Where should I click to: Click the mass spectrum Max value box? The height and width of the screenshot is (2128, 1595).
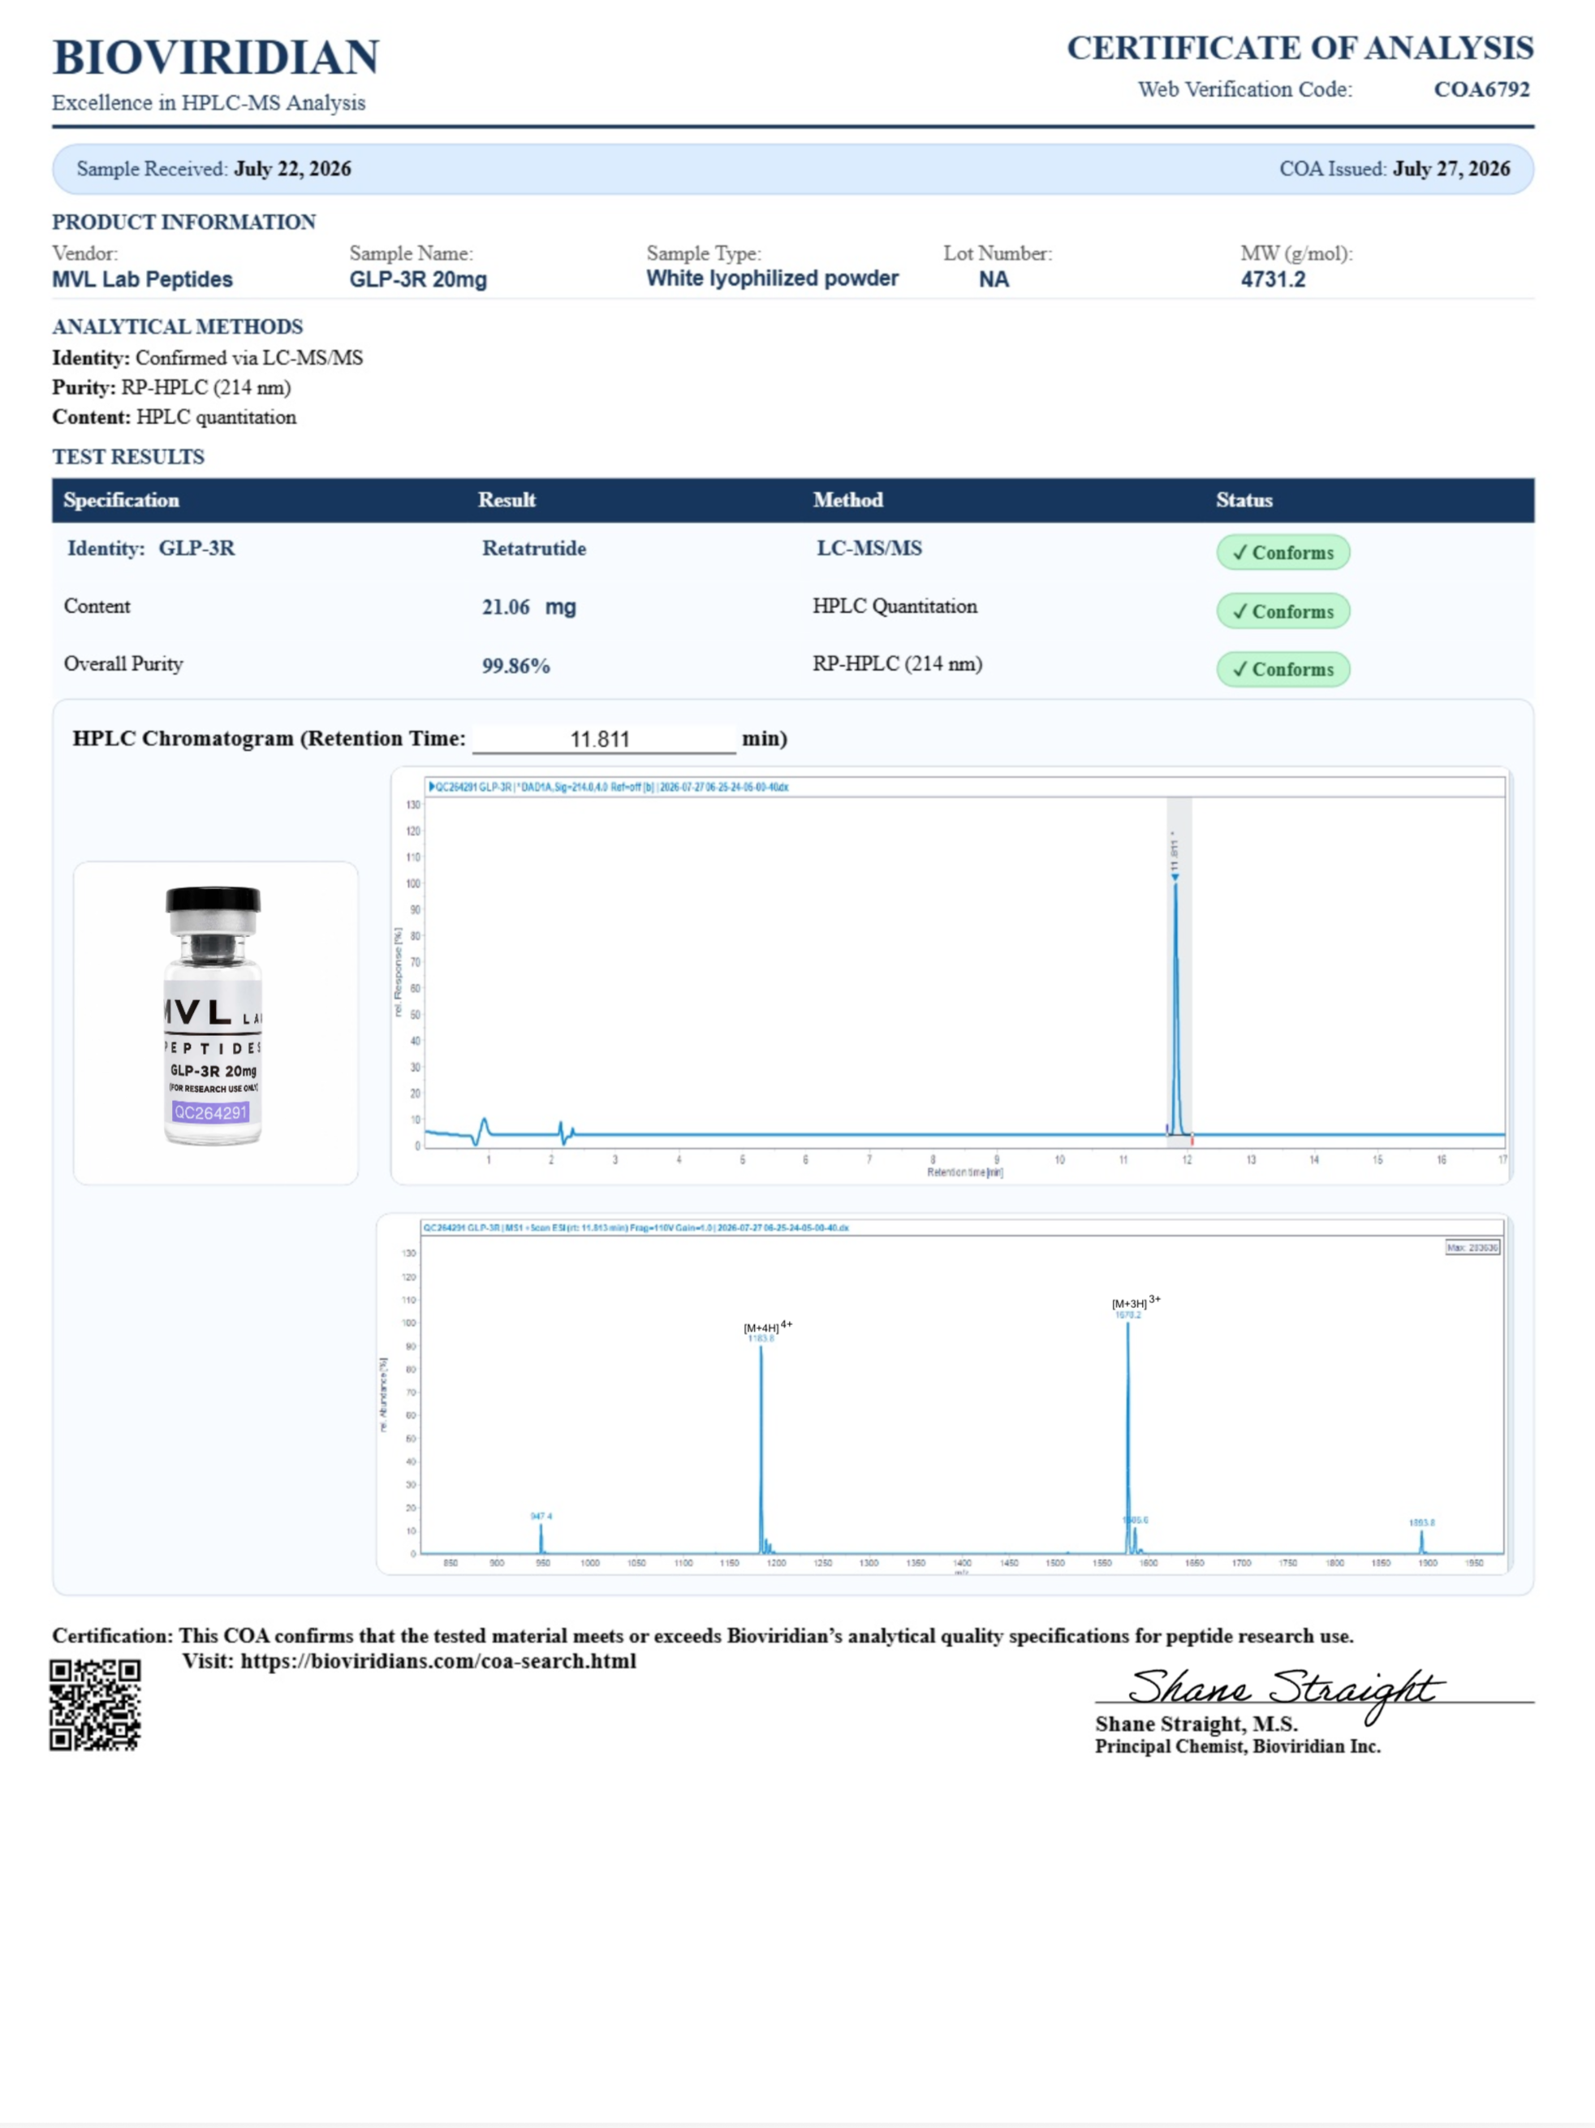click(1472, 1248)
